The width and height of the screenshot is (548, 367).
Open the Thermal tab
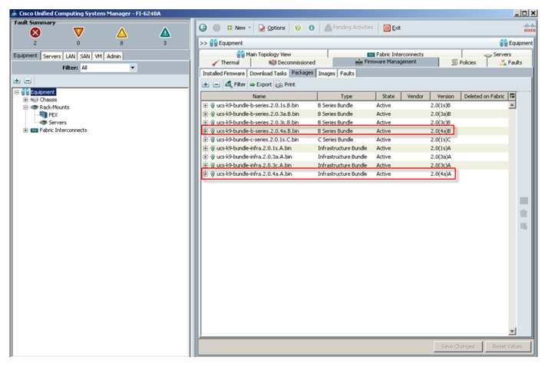[x=226, y=62]
